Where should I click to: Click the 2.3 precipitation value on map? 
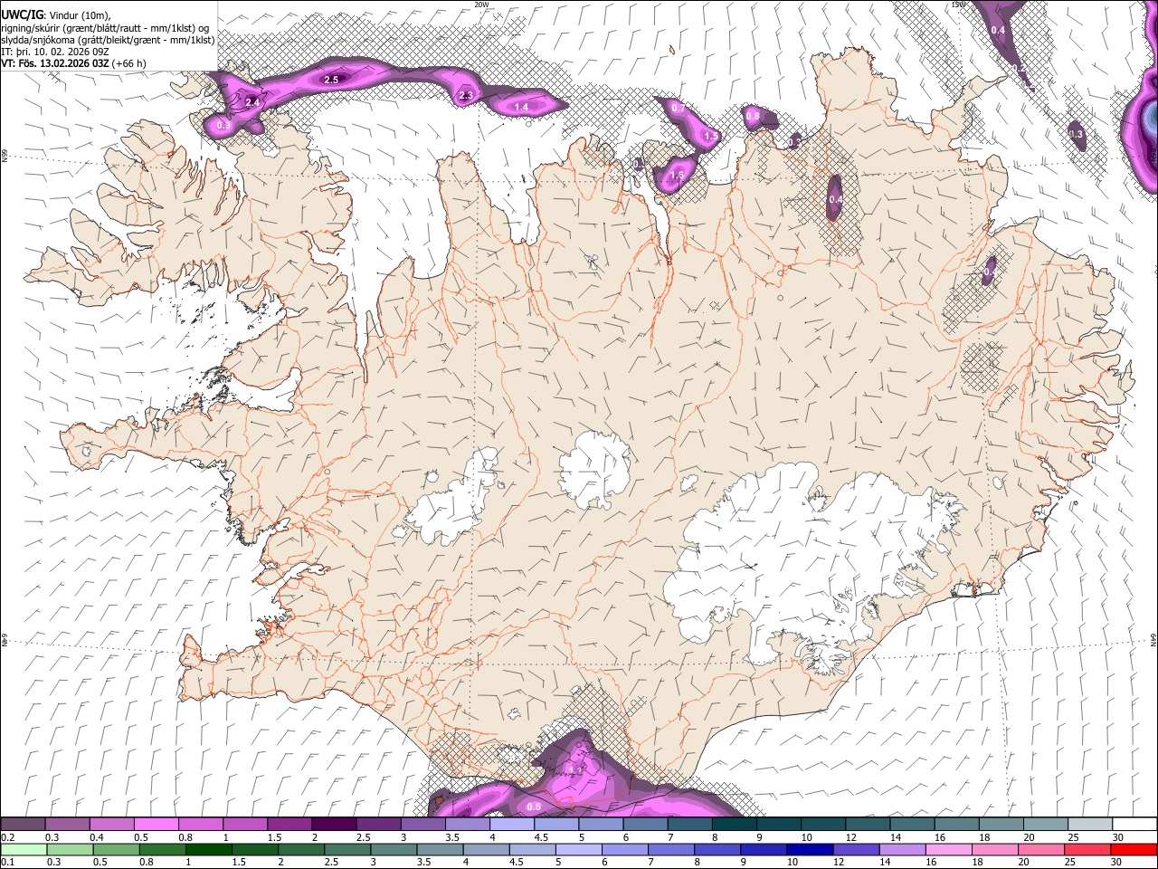pos(466,95)
